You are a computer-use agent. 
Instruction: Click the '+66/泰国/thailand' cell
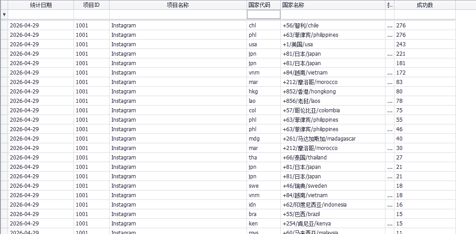pyautogui.click(x=333, y=158)
